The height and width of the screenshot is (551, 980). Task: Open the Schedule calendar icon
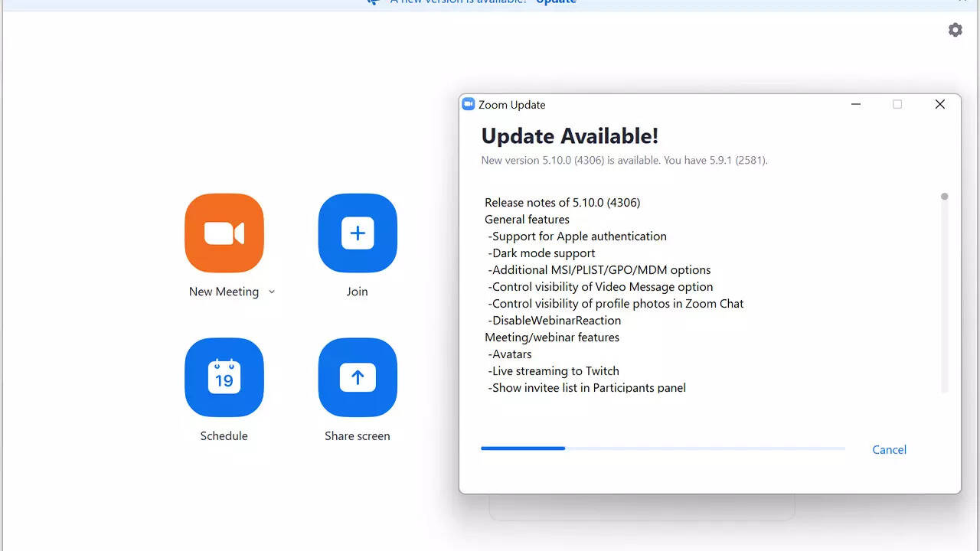(224, 377)
